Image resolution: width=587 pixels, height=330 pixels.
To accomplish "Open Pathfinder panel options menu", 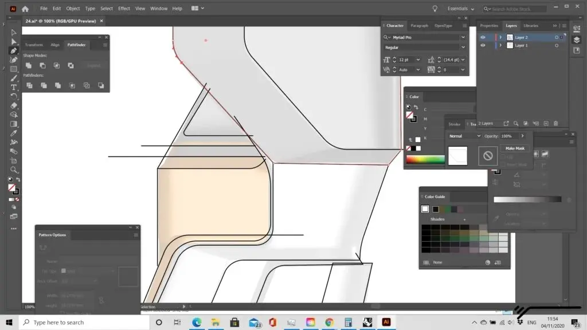I will point(105,45).
